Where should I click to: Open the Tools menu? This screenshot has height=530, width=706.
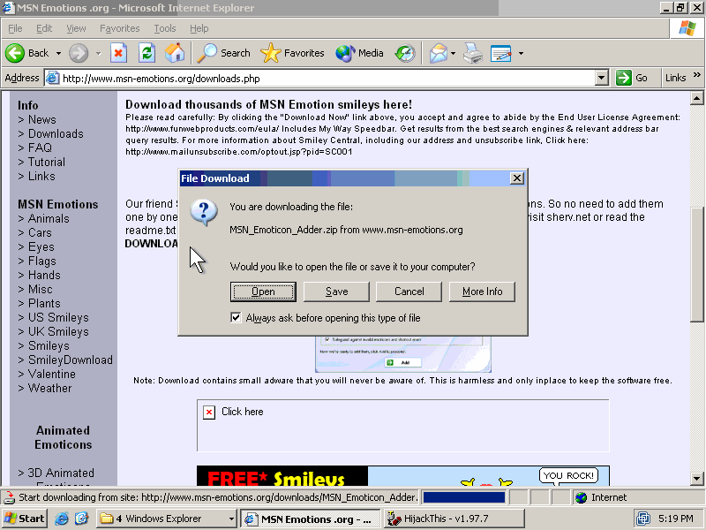click(165, 28)
